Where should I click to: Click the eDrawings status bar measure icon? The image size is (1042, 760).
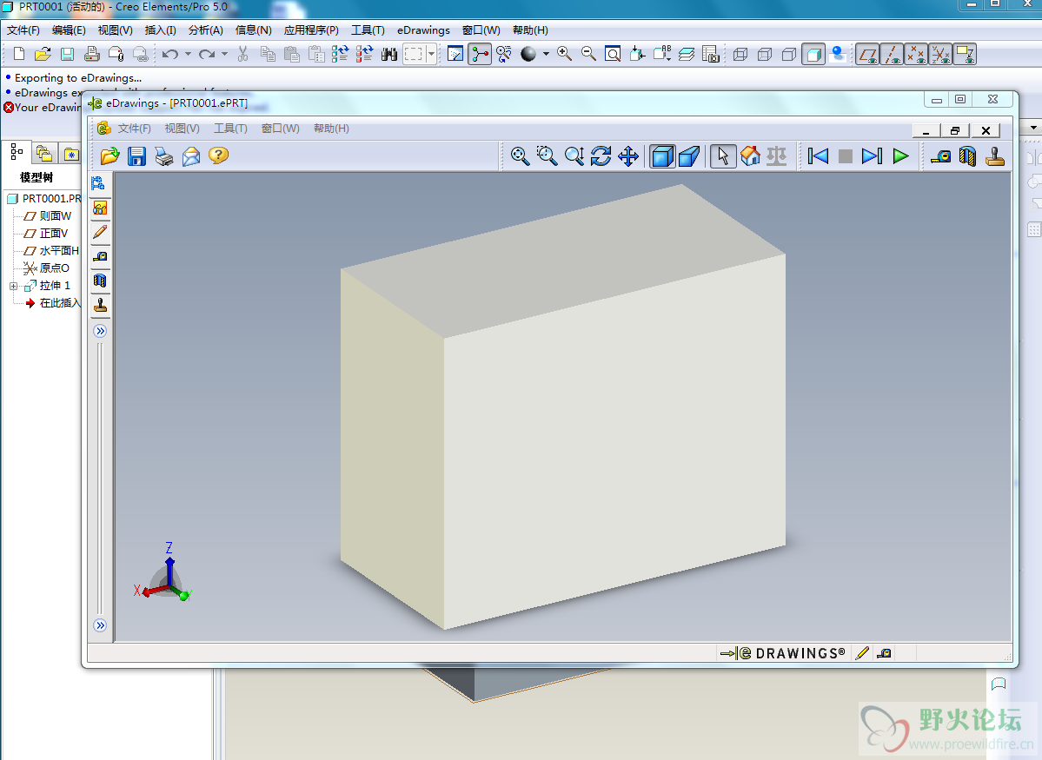[884, 653]
